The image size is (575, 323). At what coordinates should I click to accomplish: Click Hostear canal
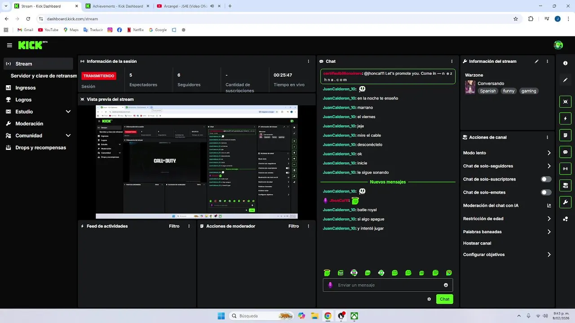[477, 243]
